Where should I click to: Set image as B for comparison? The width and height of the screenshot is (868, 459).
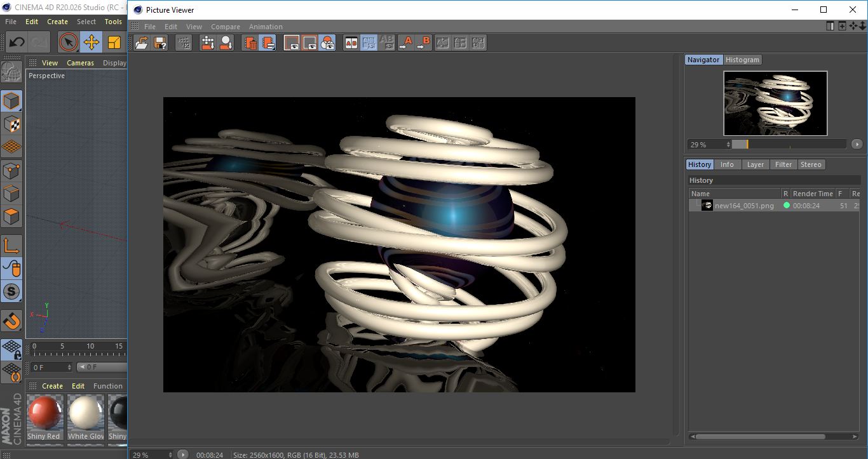tap(423, 43)
